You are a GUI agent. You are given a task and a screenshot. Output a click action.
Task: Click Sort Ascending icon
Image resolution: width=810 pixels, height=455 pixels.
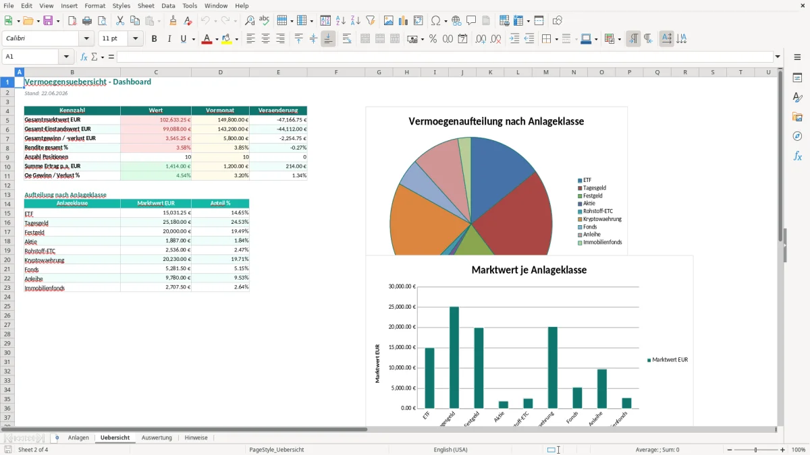click(341, 20)
